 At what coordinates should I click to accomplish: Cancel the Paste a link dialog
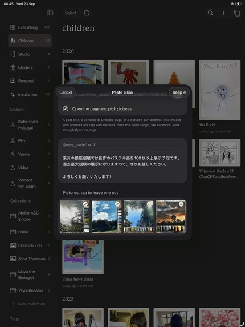66,92
